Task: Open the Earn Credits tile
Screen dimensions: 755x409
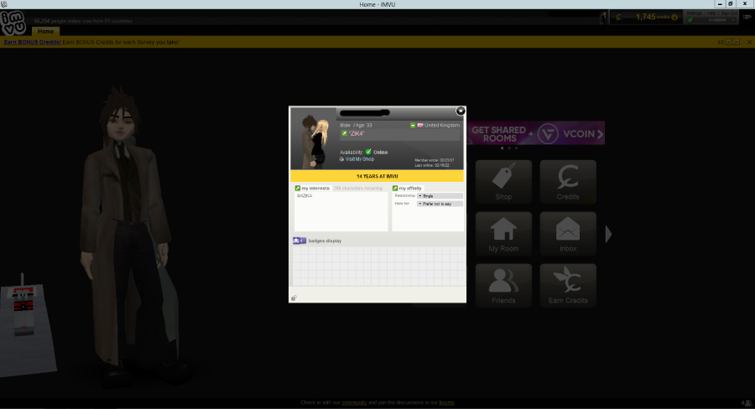Action: (x=568, y=286)
